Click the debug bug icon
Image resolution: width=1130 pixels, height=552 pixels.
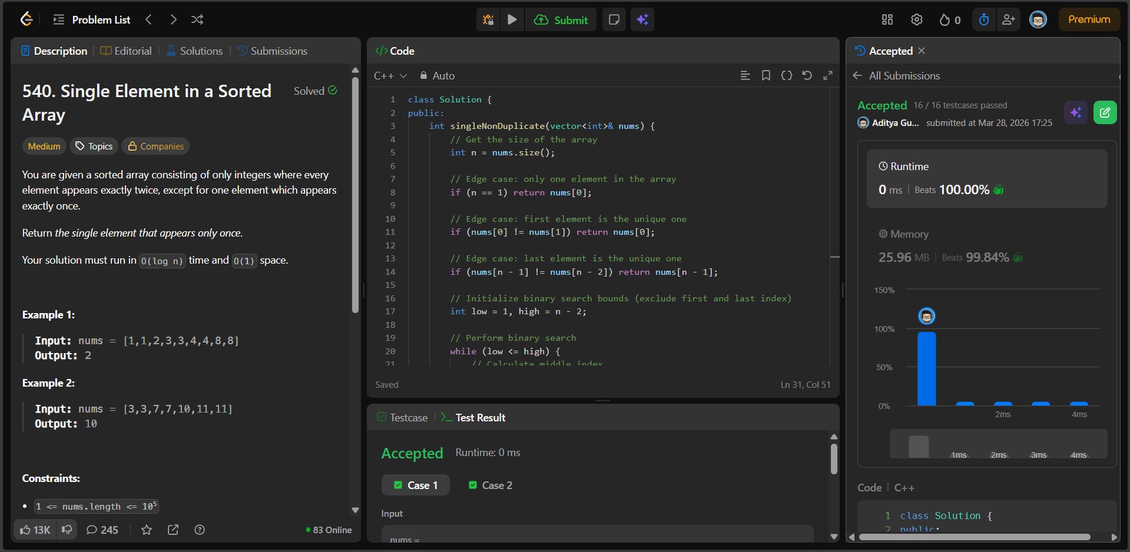click(488, 19)
